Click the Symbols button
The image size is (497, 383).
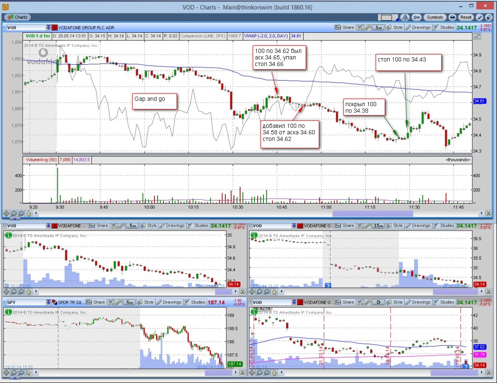pyautogui.click(x=434, y=17)
